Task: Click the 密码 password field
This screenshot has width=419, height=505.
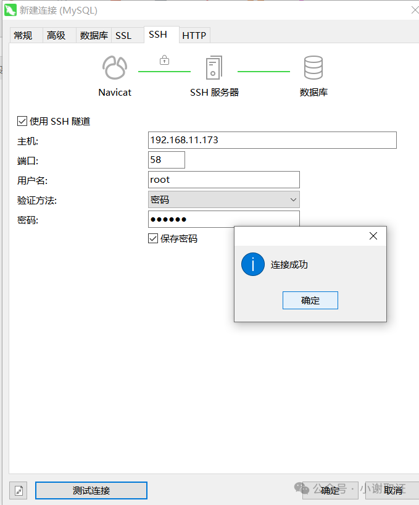Action: coord(224,219)
